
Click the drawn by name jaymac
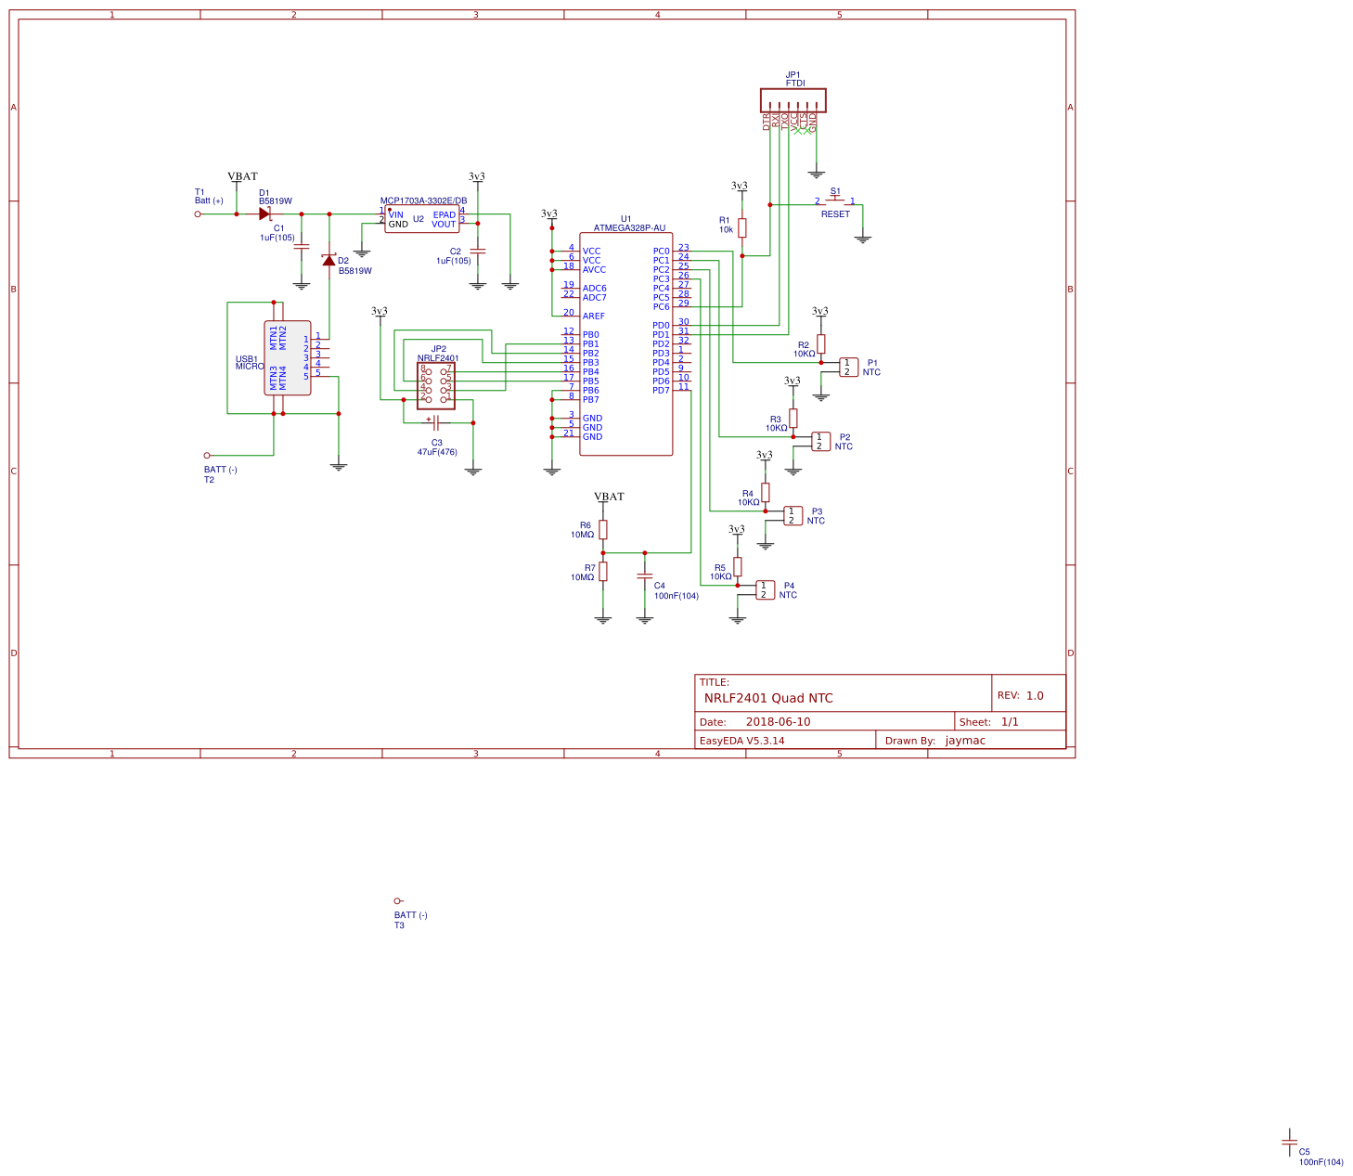coord(965,740)
